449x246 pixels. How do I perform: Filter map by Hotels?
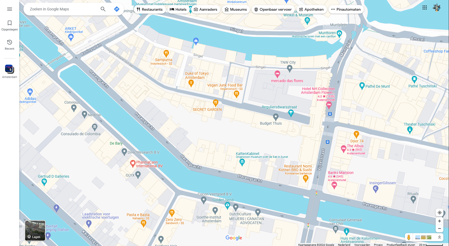[178, 9]
